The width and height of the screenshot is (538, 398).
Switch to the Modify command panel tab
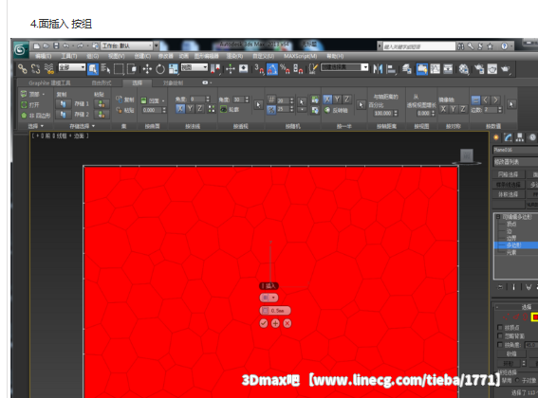click(508, 137)
